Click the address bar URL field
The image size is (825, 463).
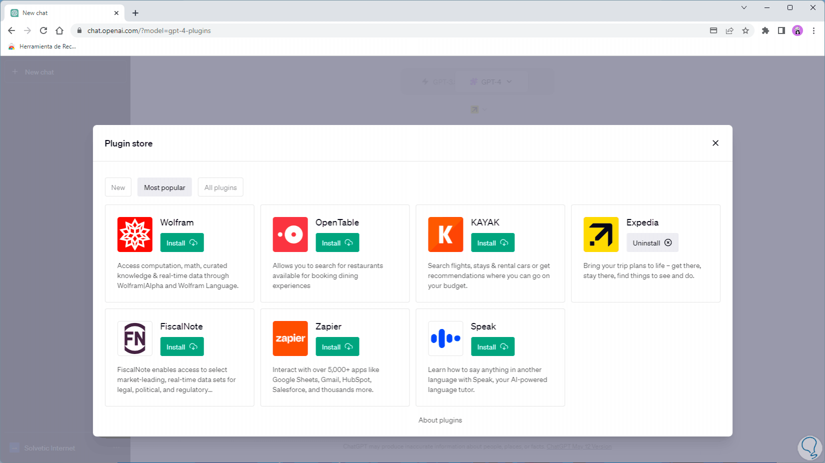click(390, 30)
